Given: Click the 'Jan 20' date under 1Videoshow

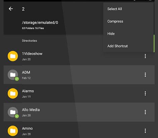Looking at the screenshot, I should [26, 59].
